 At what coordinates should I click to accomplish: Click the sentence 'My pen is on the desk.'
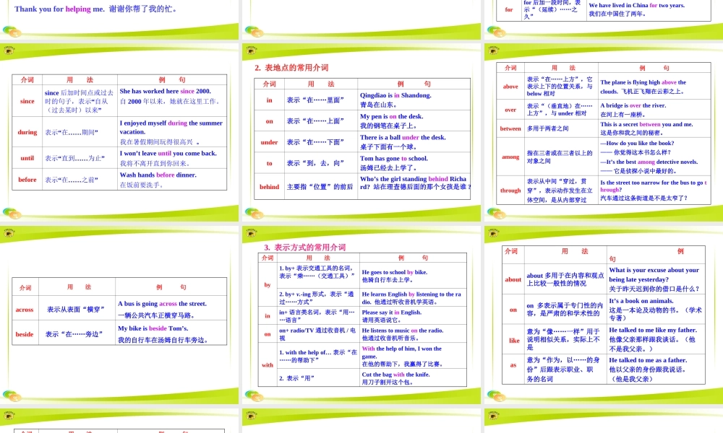click(391, 116)
